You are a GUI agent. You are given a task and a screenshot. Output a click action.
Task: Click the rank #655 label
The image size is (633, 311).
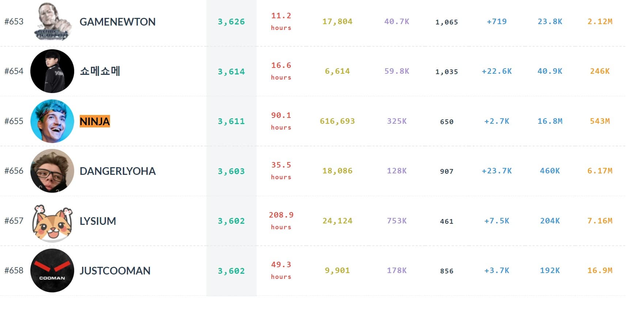point(14,121)
